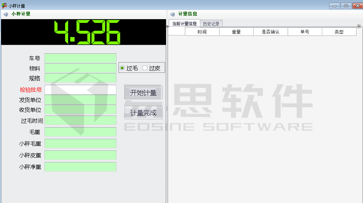The width and height of the screenshot is (363, 203).
Task: Click the 类型 column header
Action: (339, 32)
